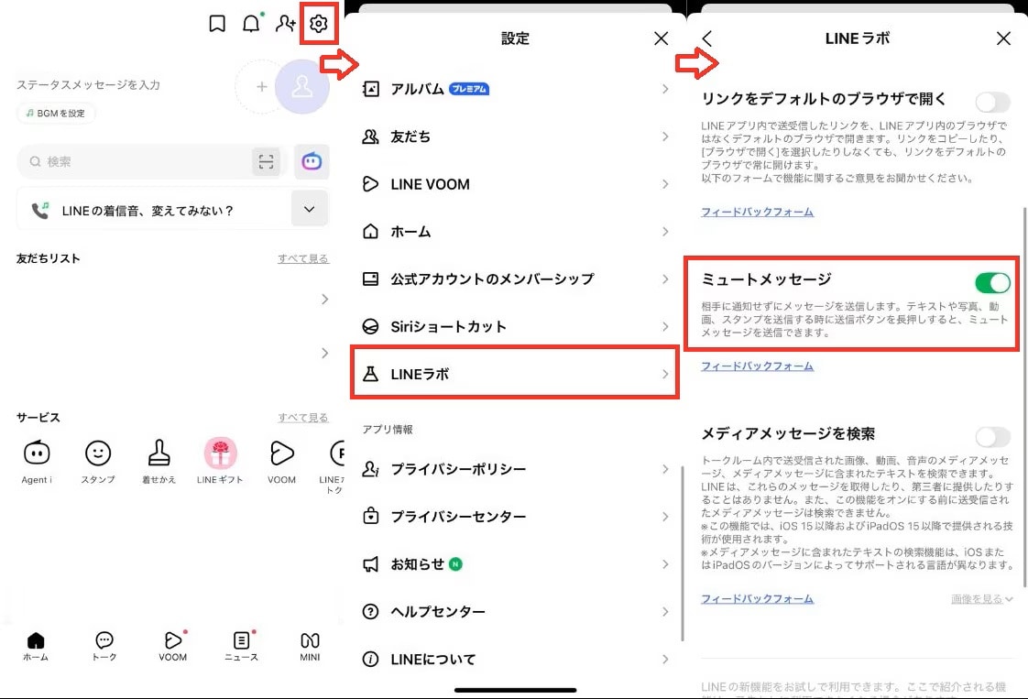The width and height of the screenshot is (1028, 699).
Task: Expand 画像を見る dropdown
Action: click(x=982, y=598)
